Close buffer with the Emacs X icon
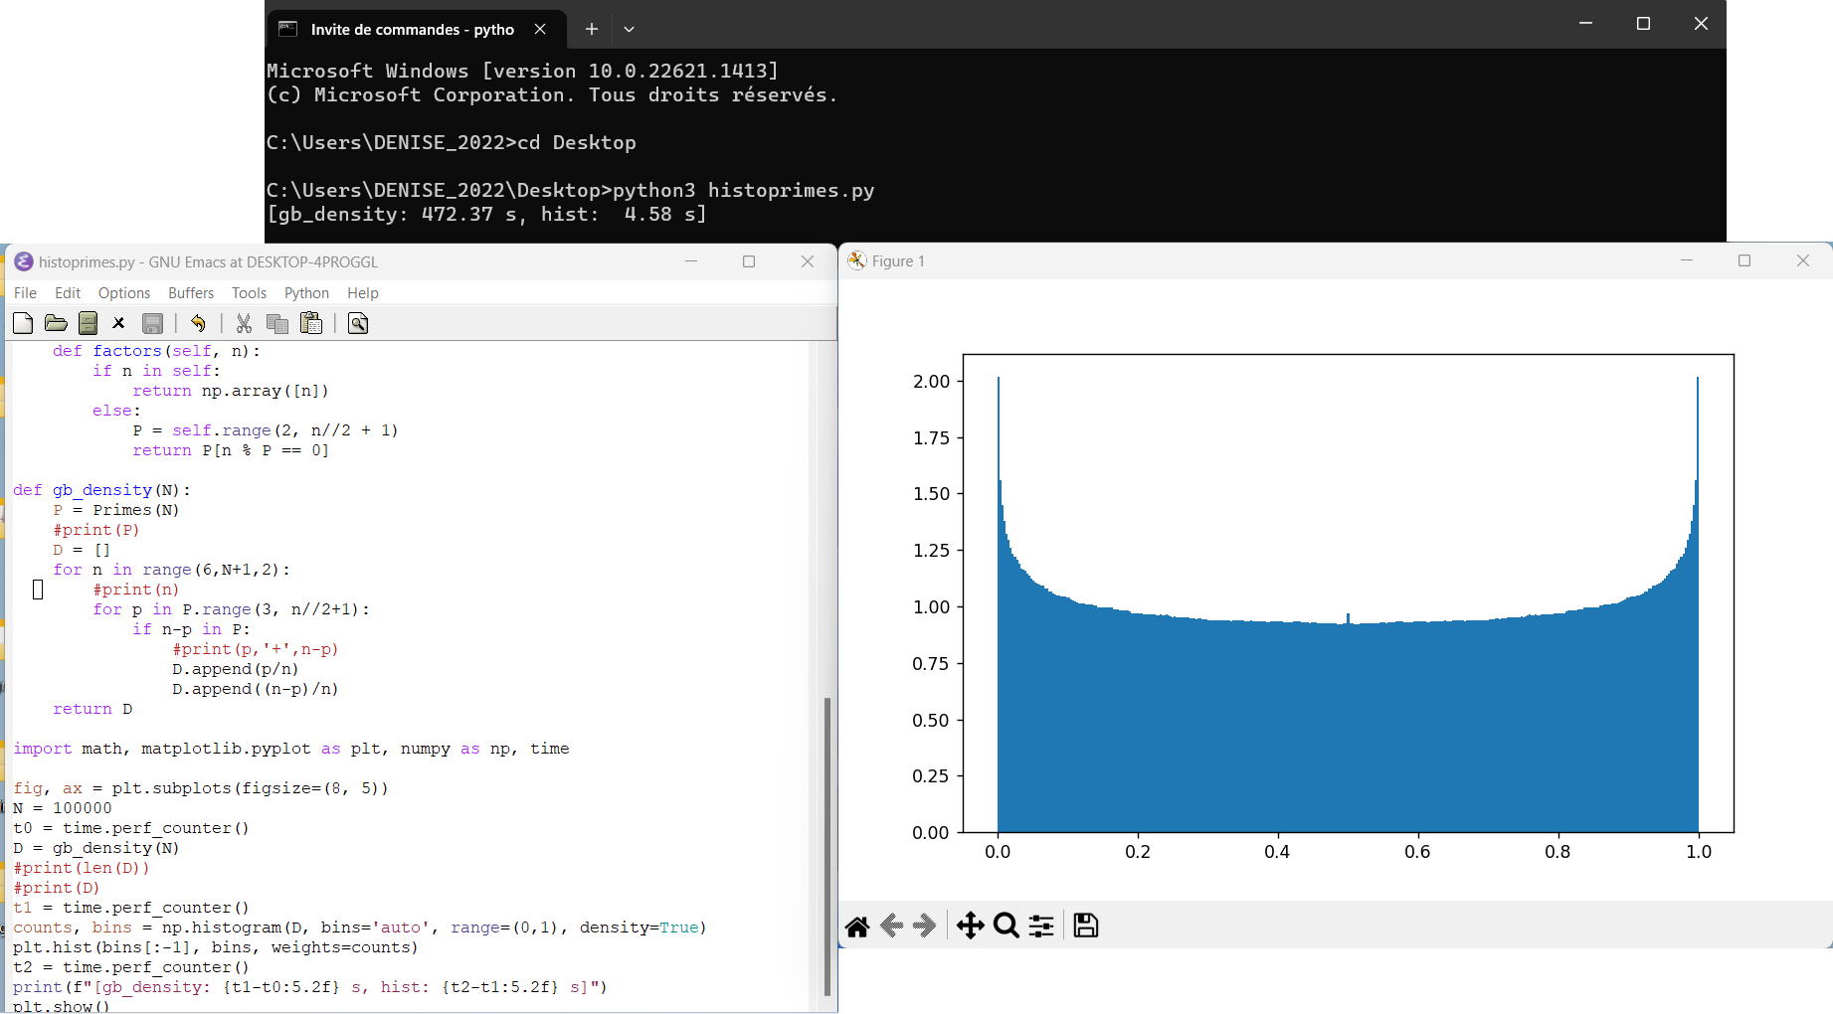This screenshot has width=1833, height=1014. (x=118, y=323)
